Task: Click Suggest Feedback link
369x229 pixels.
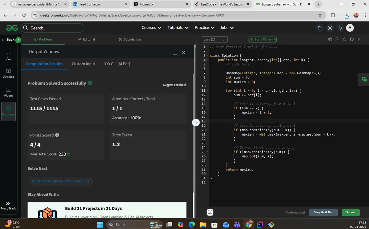Action: click(174, 85)
